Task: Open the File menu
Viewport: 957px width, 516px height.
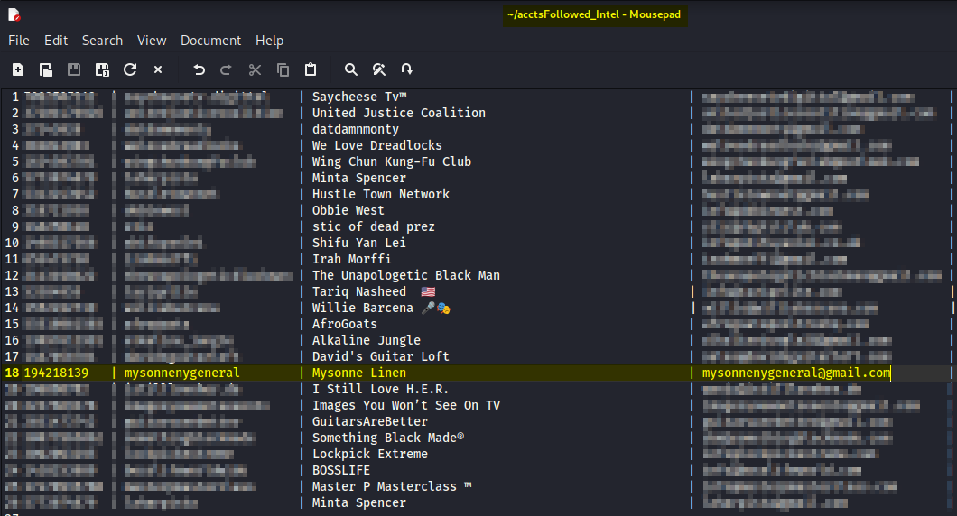Action: click(x=19, y=41)
